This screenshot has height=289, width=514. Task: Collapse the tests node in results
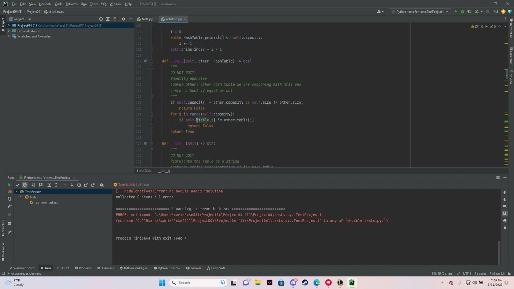point(22,197)
